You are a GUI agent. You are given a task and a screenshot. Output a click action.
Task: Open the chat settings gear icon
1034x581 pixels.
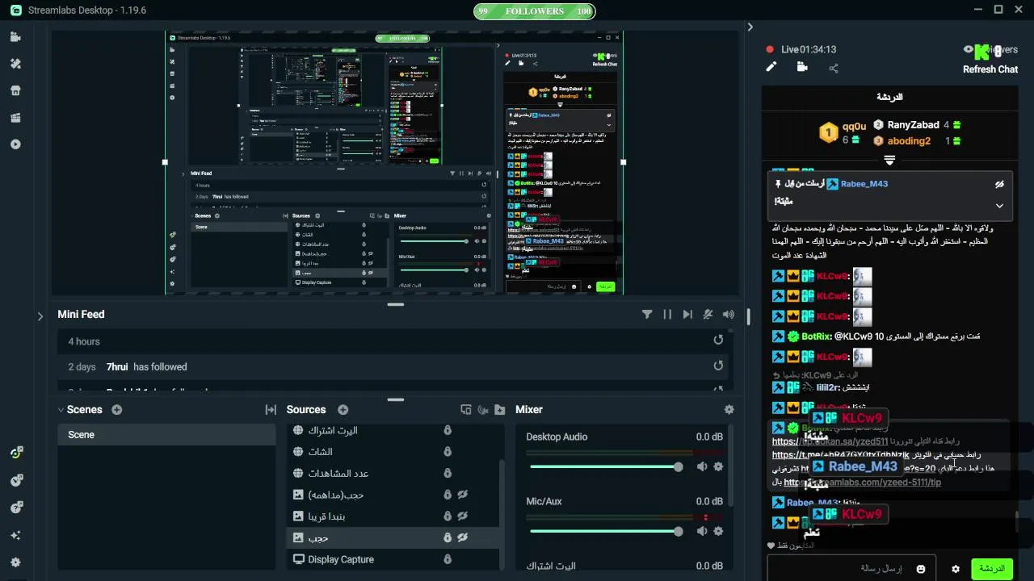point(956,569)
